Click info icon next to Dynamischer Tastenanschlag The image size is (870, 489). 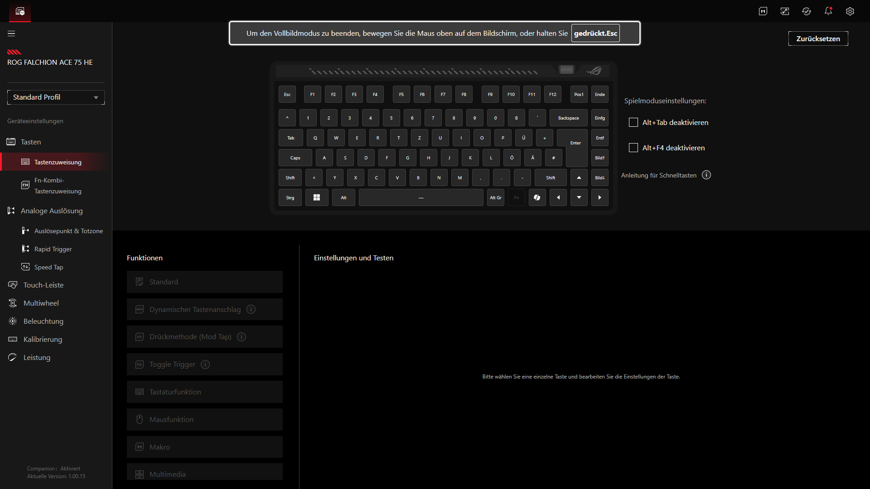(251, 310)
